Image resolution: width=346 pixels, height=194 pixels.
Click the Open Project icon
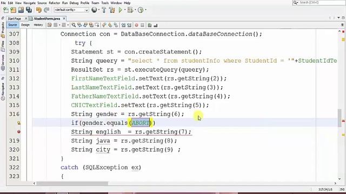point(21,10)
